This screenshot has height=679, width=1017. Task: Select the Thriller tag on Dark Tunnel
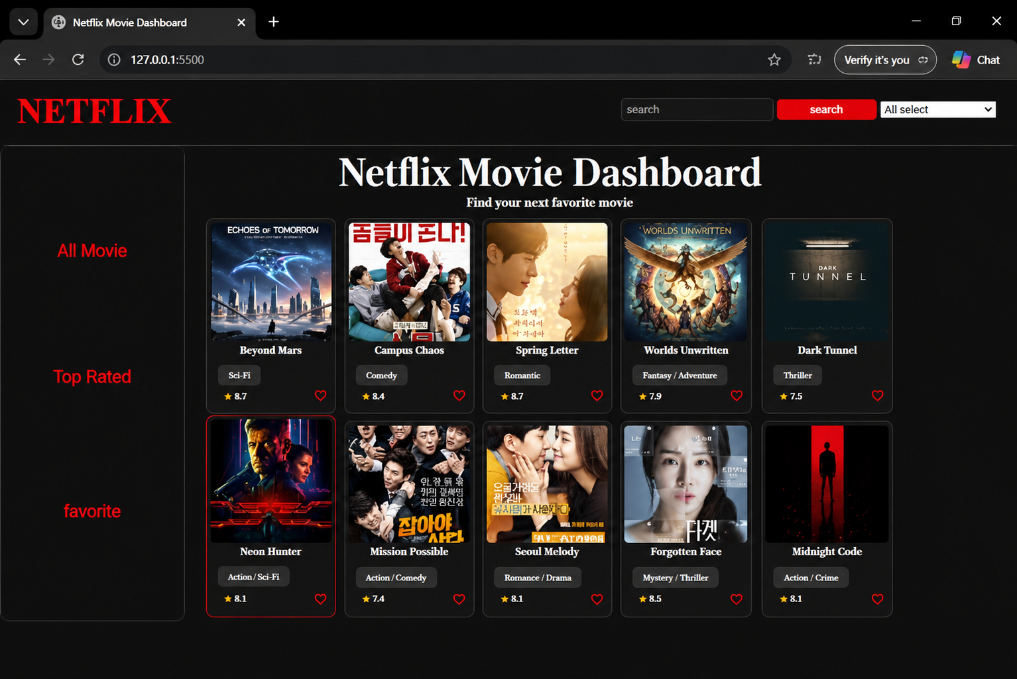[798, 375]
